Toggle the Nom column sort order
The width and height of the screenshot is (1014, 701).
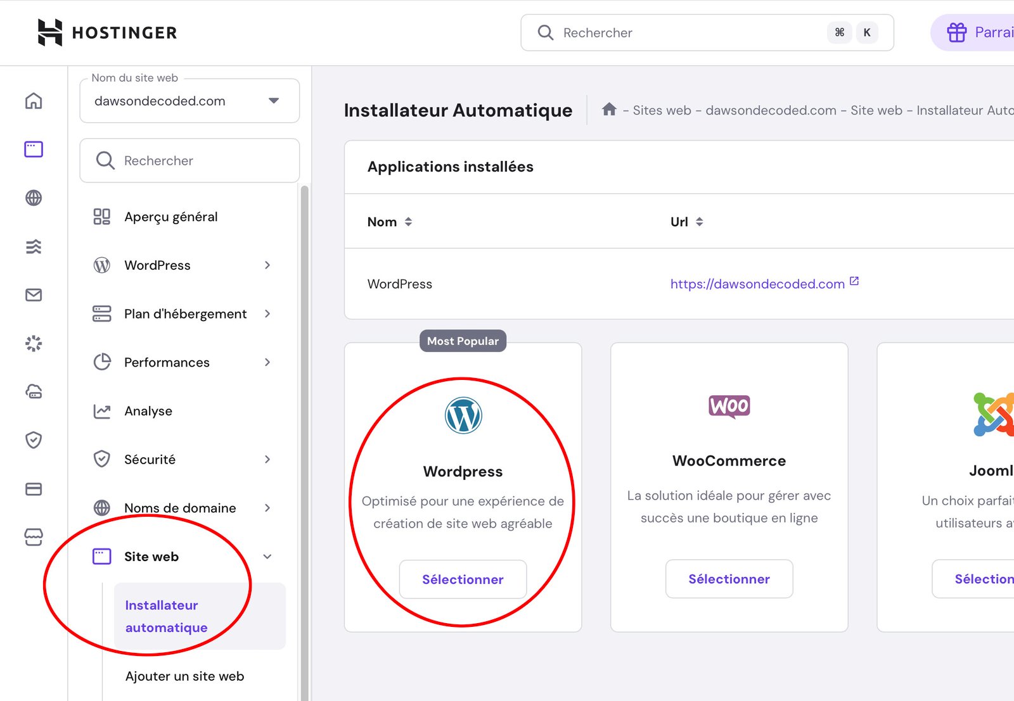coord(408,222)
